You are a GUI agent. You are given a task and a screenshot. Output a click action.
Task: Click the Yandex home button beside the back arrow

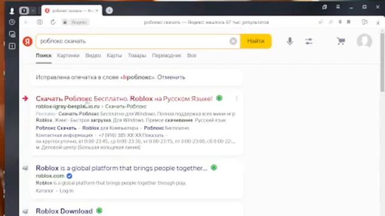click(40, 22)
